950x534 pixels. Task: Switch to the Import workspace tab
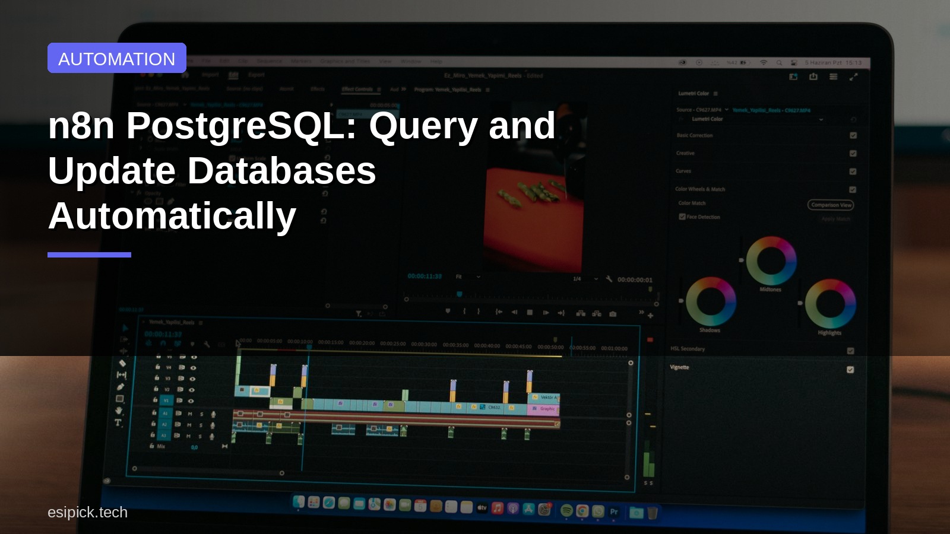[x=210, y=75]
